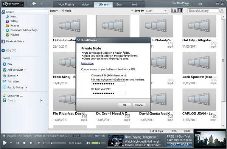227x149 pixels.
Task: Skip to the next track
Action: (31, 143)
